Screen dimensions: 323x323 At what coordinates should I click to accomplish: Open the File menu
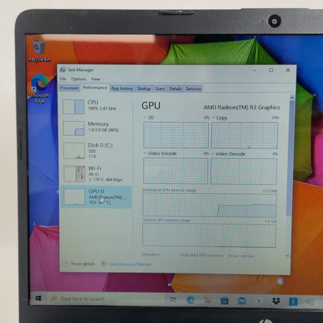coord(63,78)
